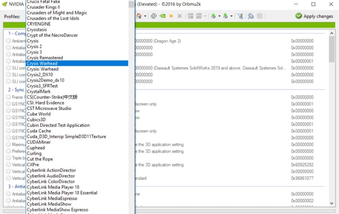
Task: Click the Dassault Systemes SolidWorks setting value
Action: pyautogui.click(x=211, y=68)
